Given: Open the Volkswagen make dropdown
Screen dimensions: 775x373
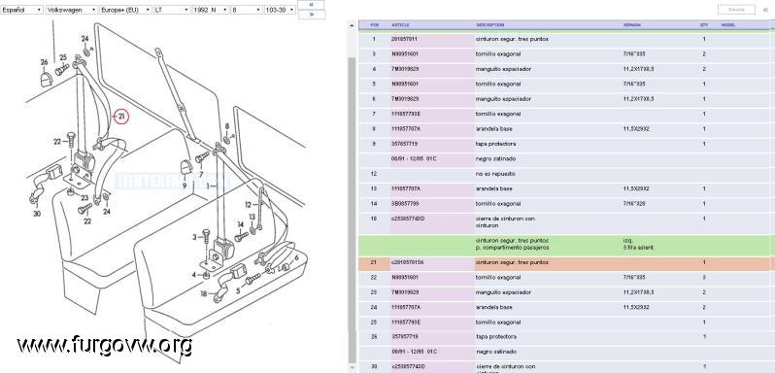Looking at the screenshot, I should point(72,10).
